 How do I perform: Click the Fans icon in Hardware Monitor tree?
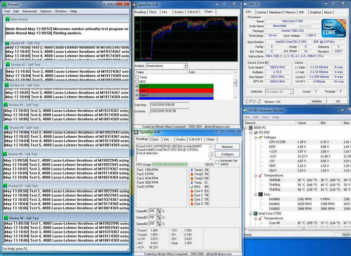coord(259,194)
